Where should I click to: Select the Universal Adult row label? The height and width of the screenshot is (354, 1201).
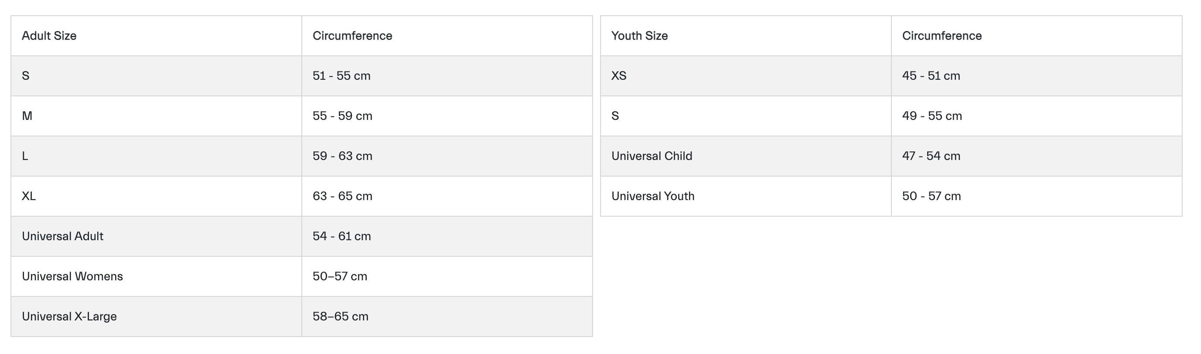pyautogui.click(x=62, y=236)
